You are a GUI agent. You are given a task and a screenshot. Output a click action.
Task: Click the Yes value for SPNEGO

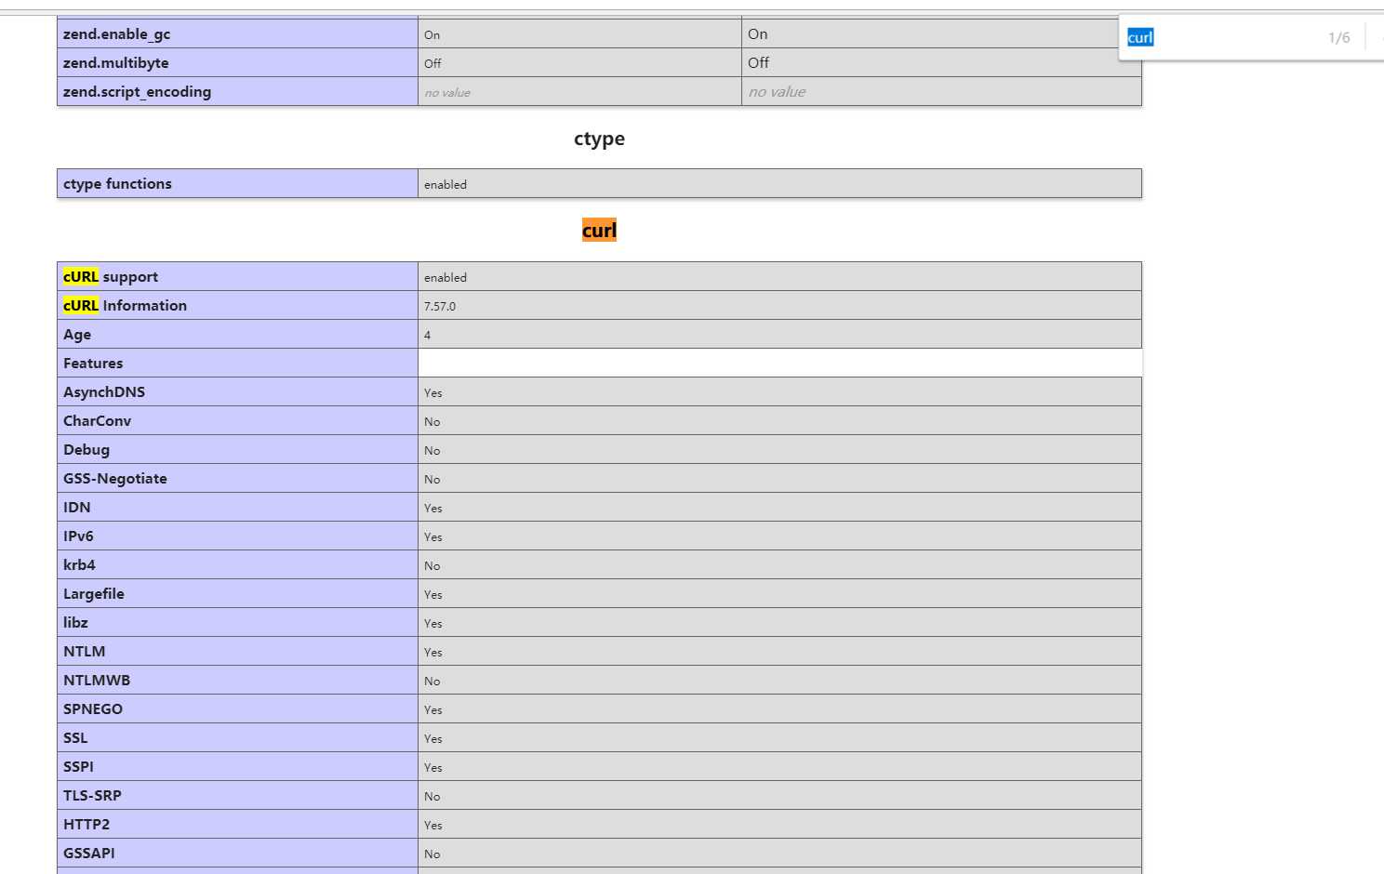433,710
